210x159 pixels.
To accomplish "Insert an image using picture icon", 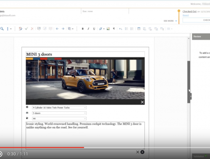I will (x=108, y=29).
